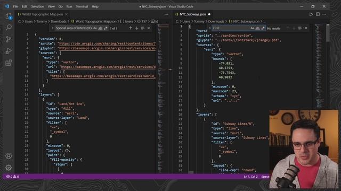Open Tommy breadcrumb in right editor

pyautogui.click(x=199, y=21)
